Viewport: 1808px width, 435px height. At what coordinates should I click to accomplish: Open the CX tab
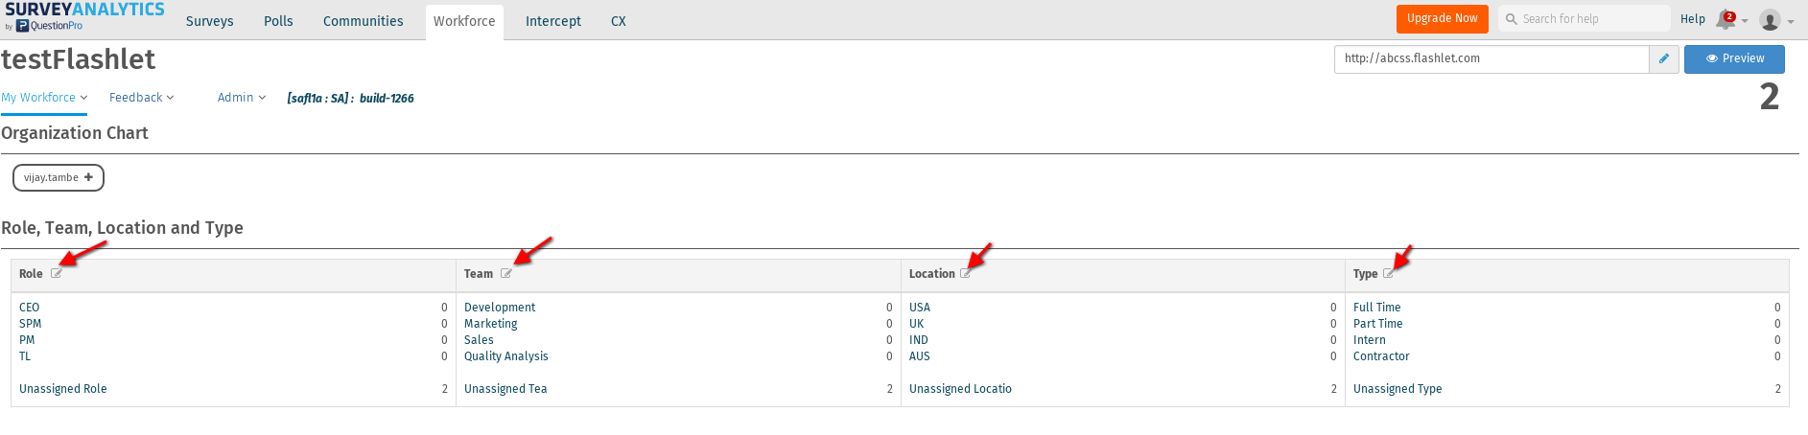[619, 21]
